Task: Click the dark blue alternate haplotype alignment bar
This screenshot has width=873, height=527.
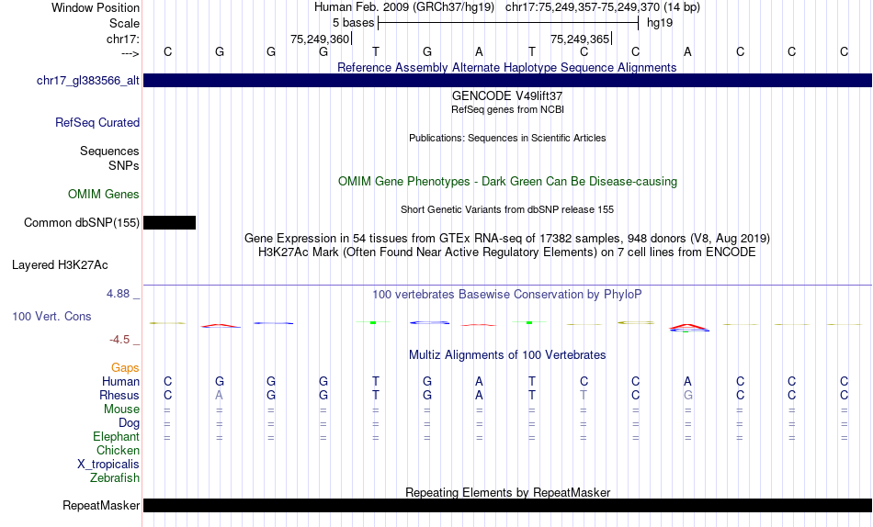Action: (x=508, y=80)
